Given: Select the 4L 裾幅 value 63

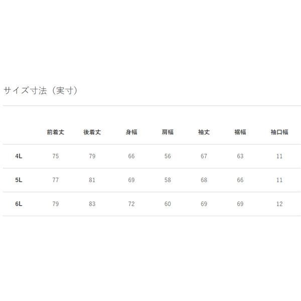Looking at the screenshot, I should (x=240, y=156).
